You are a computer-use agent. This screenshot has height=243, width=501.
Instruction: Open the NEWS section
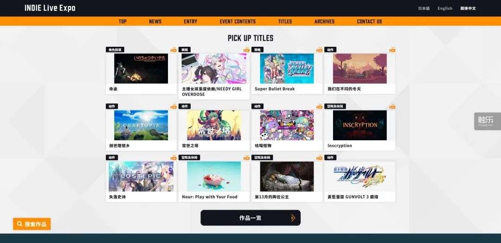point(155,21)
